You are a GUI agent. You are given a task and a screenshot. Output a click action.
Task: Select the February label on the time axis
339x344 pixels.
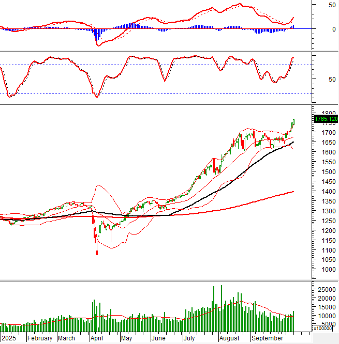click(x=40, y=338)
